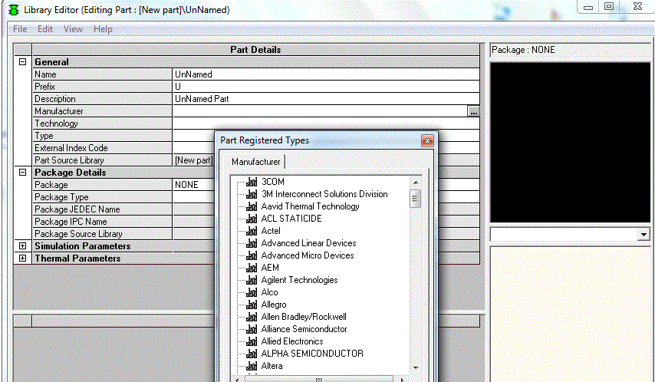Expand the Thermal Parameters section
The width and height of the screenshot is (655, 382).
pyautogui.click(x=22, y=259)
